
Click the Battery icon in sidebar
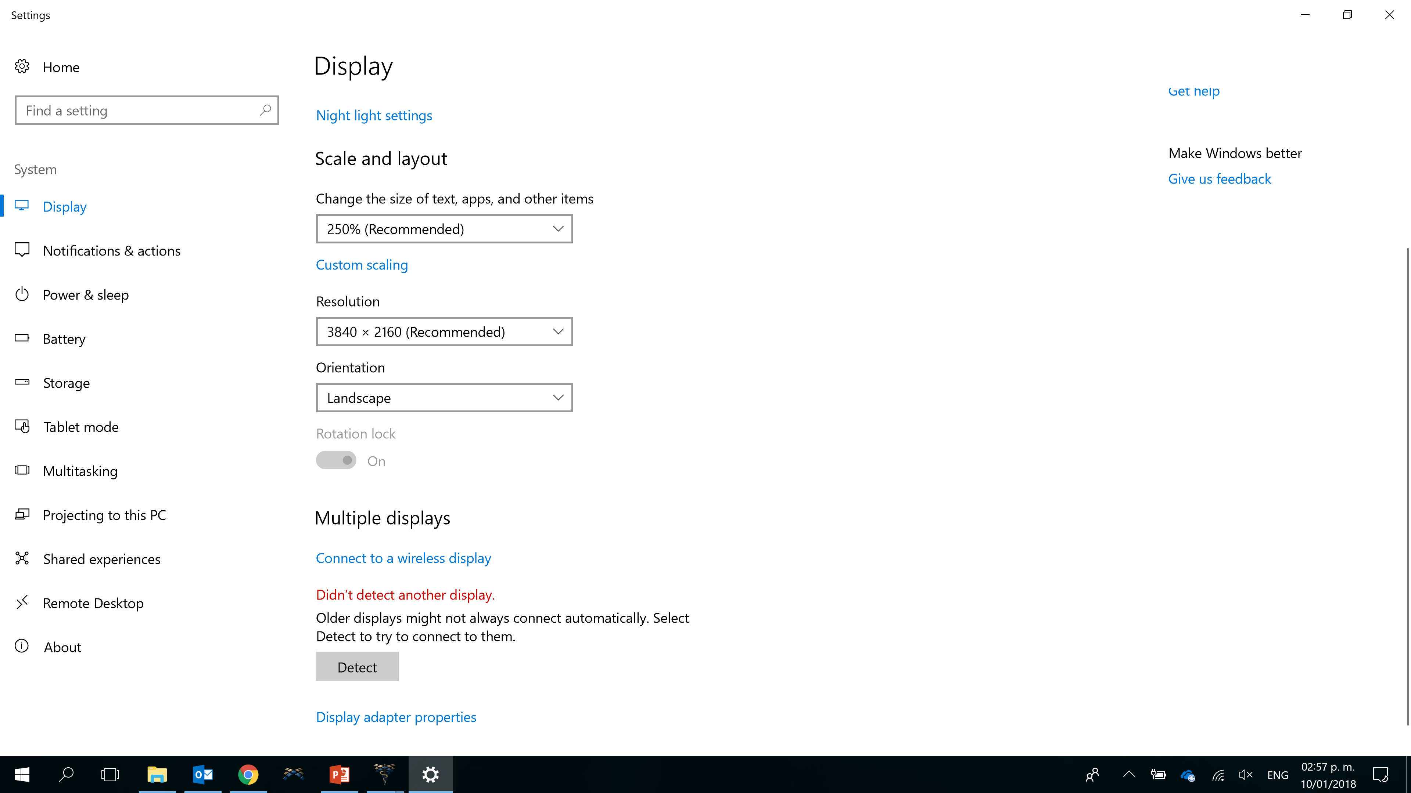(x=22, y=338)
